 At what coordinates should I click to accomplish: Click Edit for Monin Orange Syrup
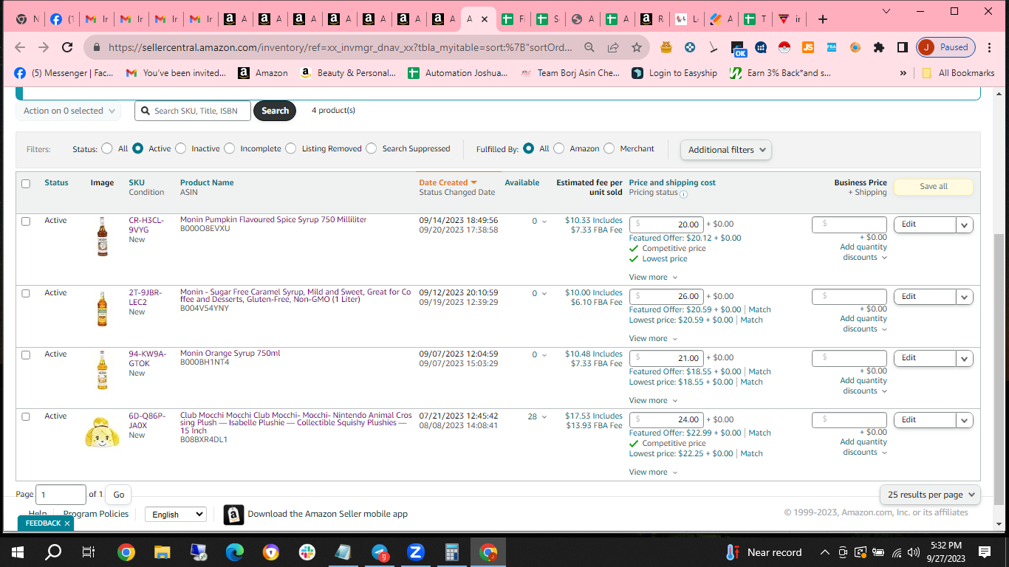pos(925,358)
